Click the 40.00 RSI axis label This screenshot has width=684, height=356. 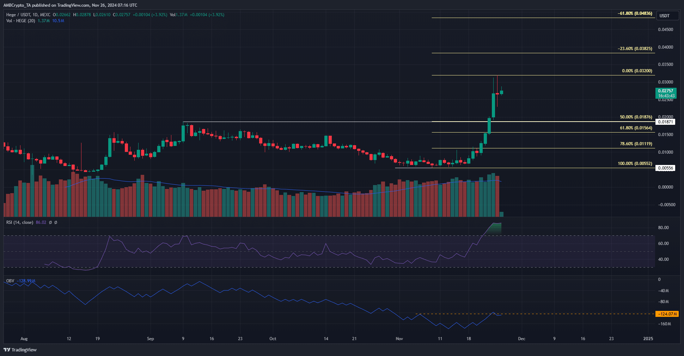coord(663,259)
